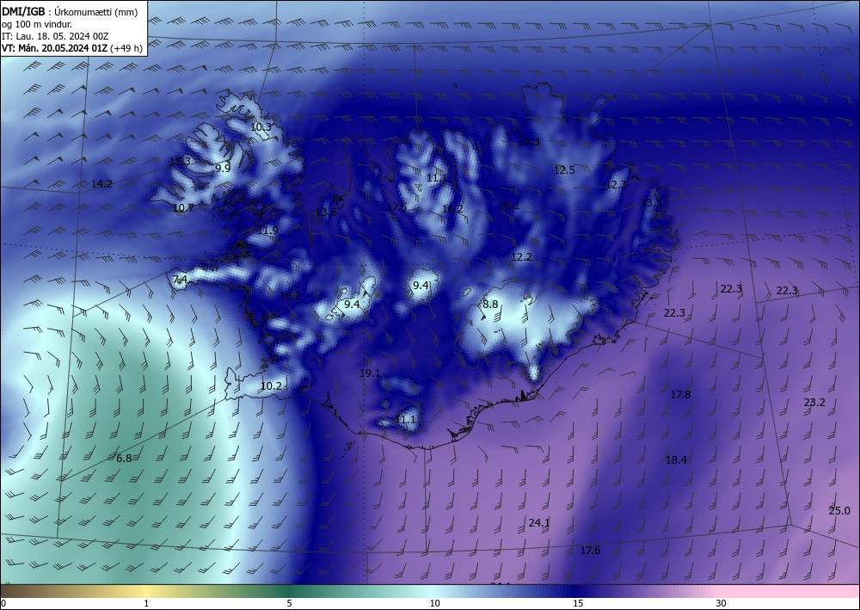Screen dimensions: 860x610
Task: Click the "5" label on the color scale
Action: [x=289, y=603]
